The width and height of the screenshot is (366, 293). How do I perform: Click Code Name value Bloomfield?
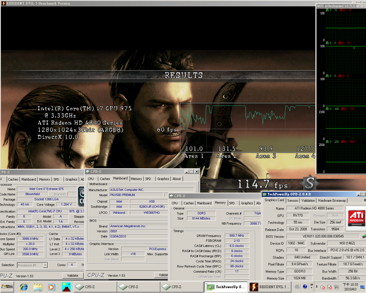[33, 194]
